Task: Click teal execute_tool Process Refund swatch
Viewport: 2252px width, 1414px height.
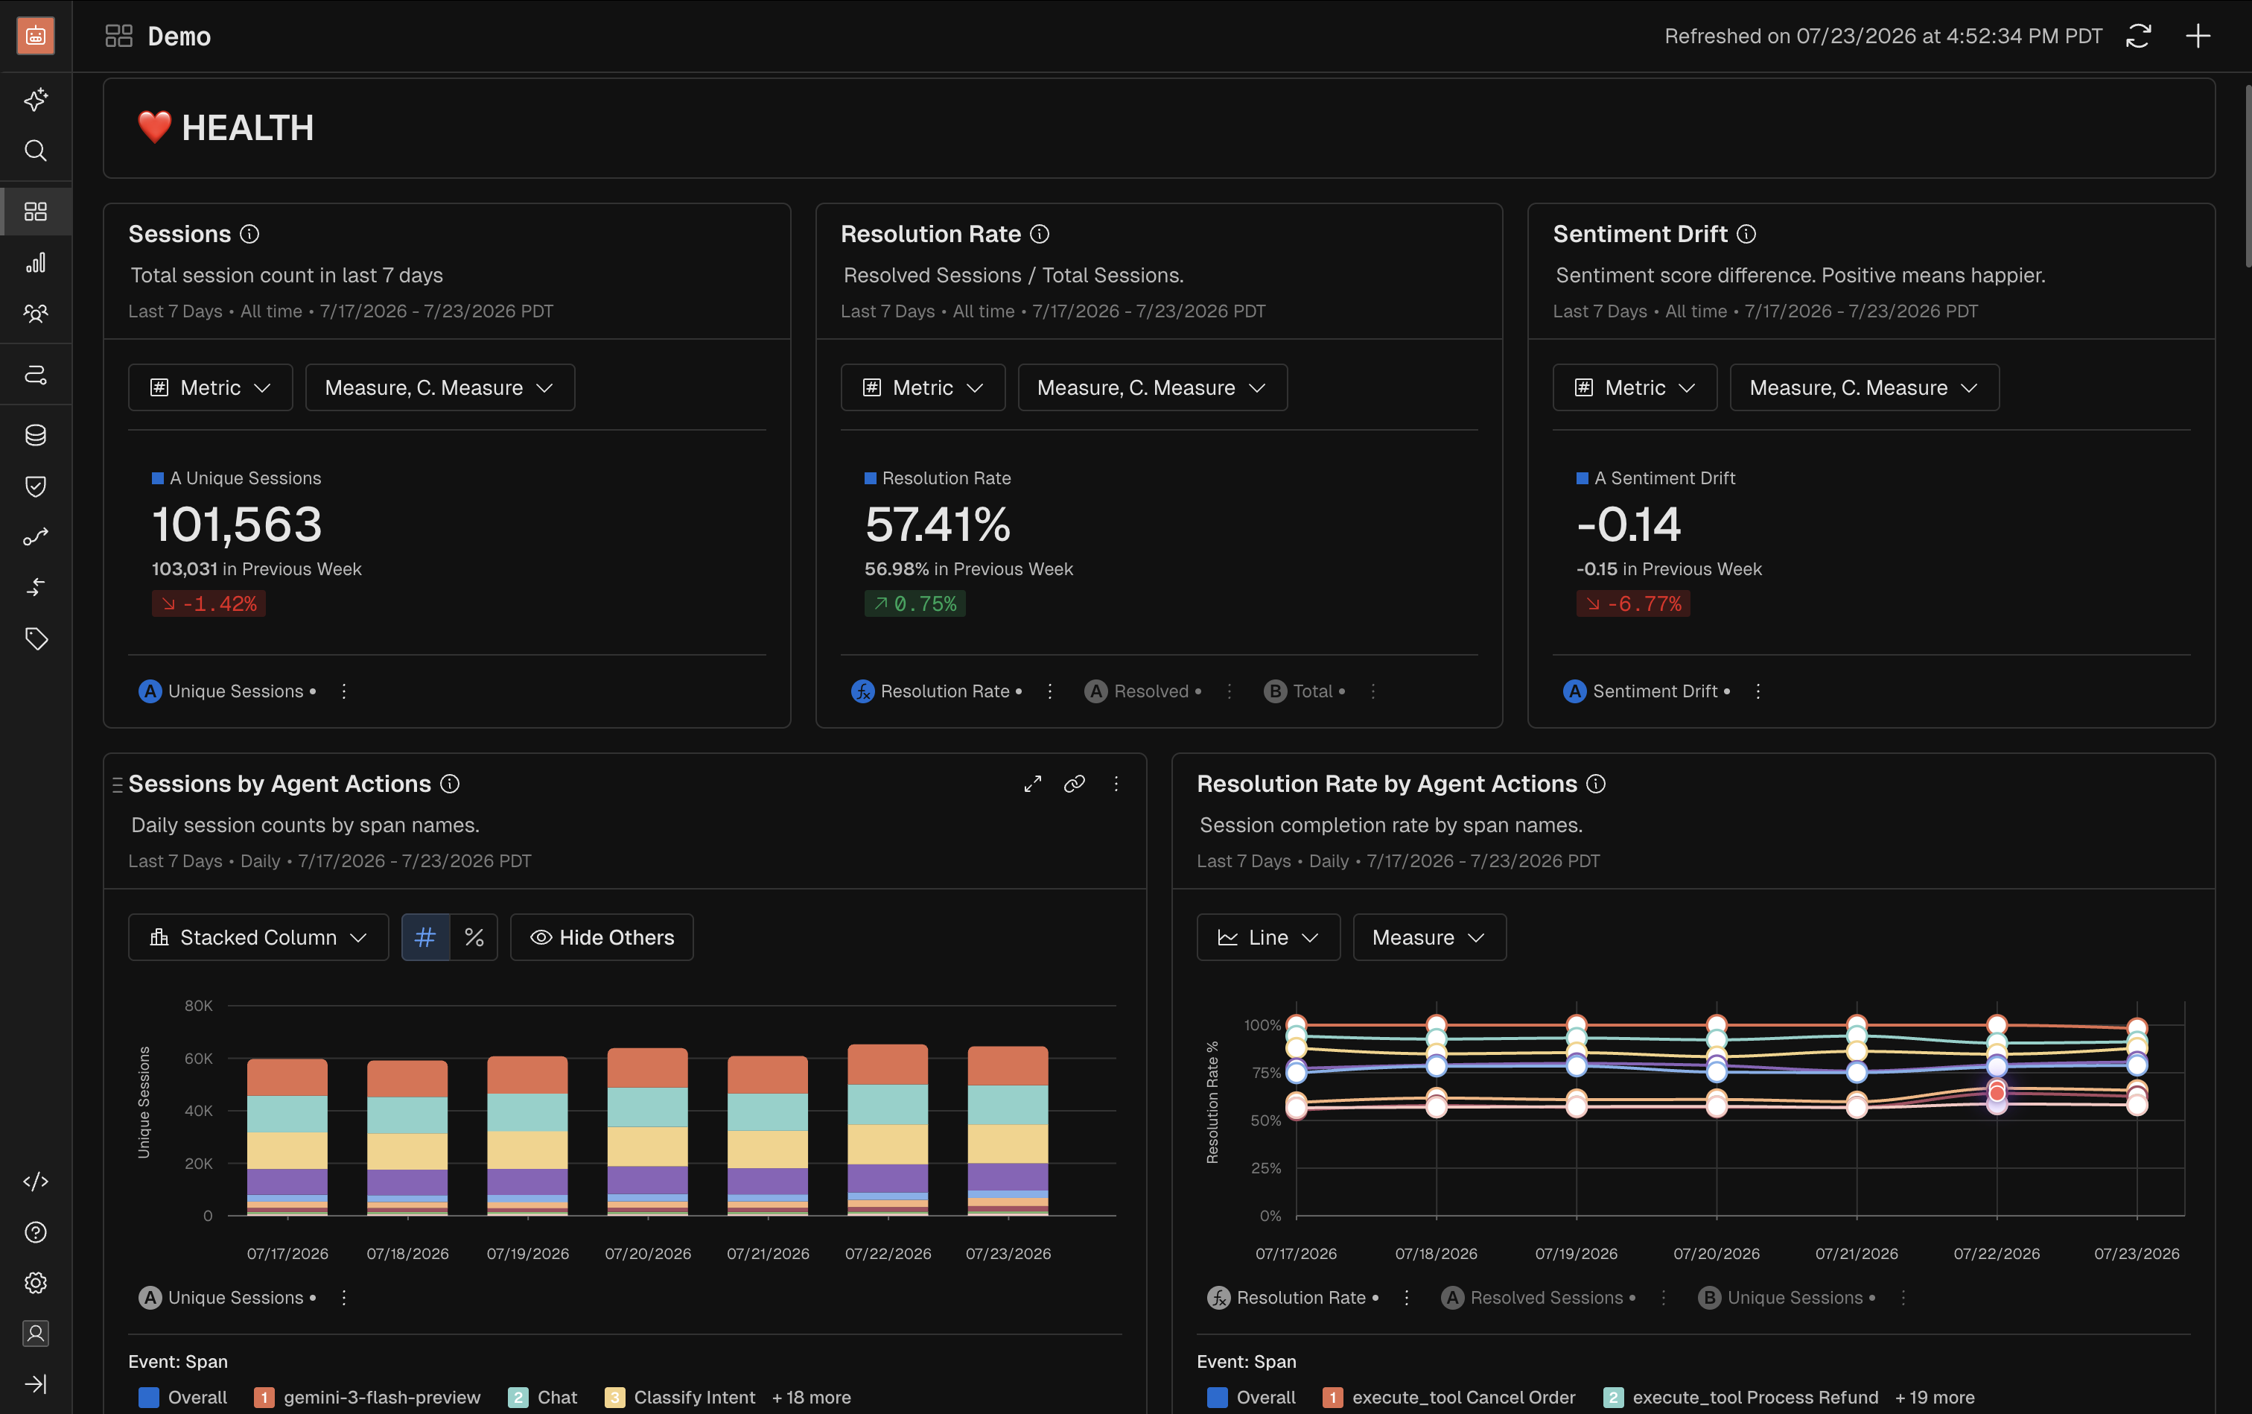Action: click(1614, 1397)
